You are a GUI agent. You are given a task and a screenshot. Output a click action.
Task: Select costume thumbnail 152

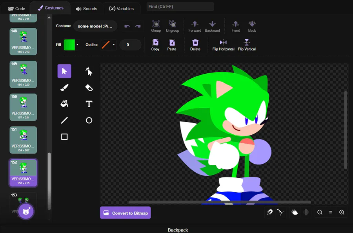(x=23, y=173)
